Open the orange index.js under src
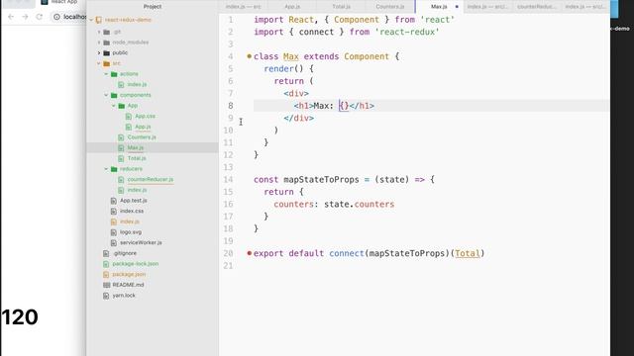This screenshot has height=356, width=634. point(130,222)
